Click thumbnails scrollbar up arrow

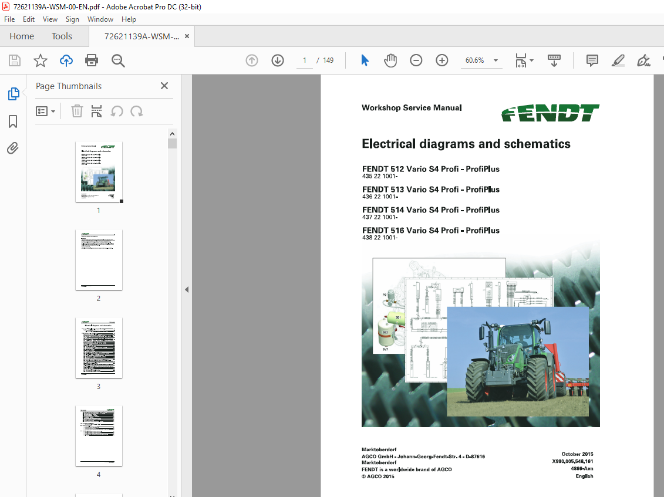coord(172,134)
